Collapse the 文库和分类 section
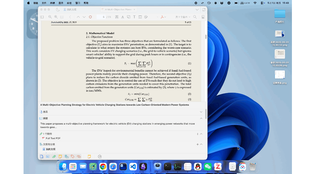 click(201, 145)
